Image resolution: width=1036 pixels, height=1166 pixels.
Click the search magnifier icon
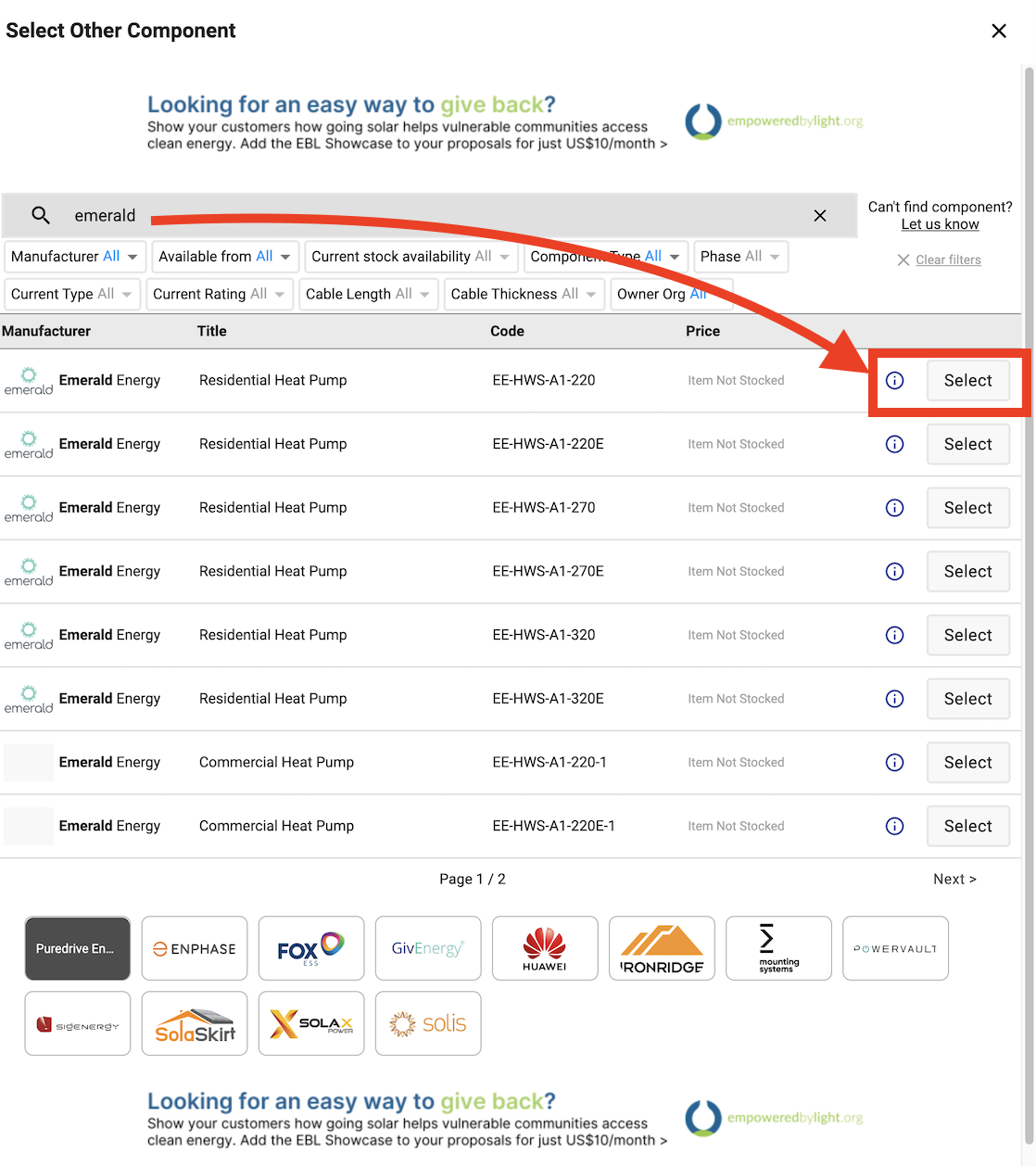tap(41, 215)
